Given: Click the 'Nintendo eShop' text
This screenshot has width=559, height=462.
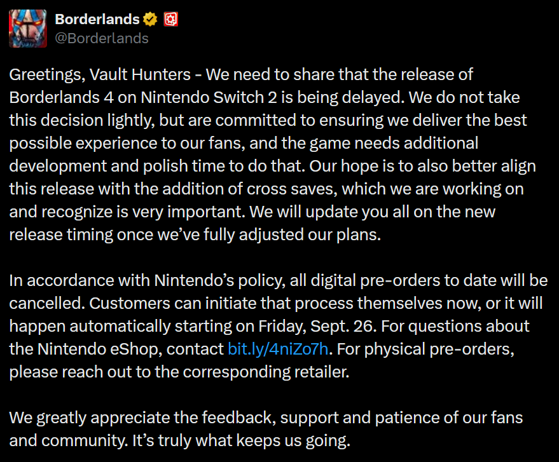Looking at the screenshot, I should tap(99, 349).
